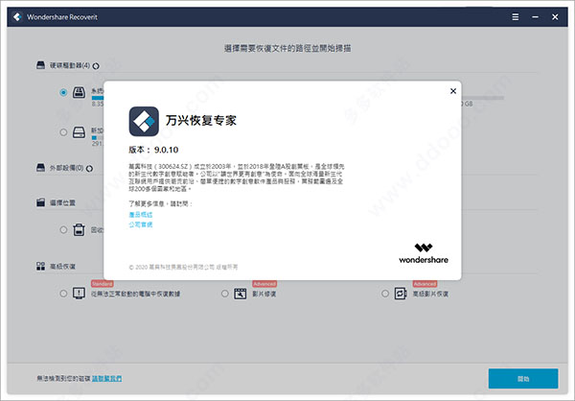Click the advanced recovery grid icon
575x401 pixels.
pos(40,266)
